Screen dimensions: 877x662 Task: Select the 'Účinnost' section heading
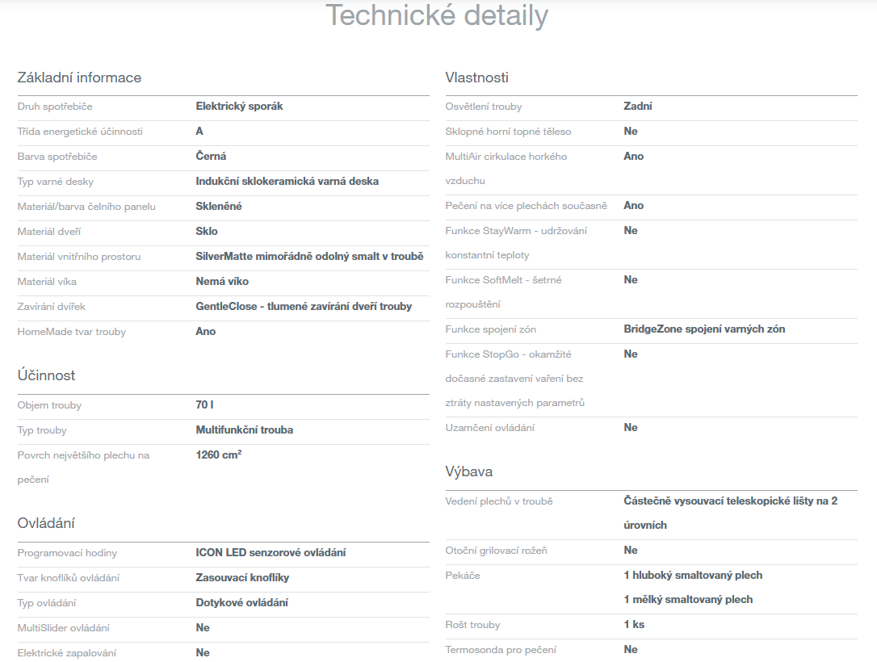tap(46, 376)
